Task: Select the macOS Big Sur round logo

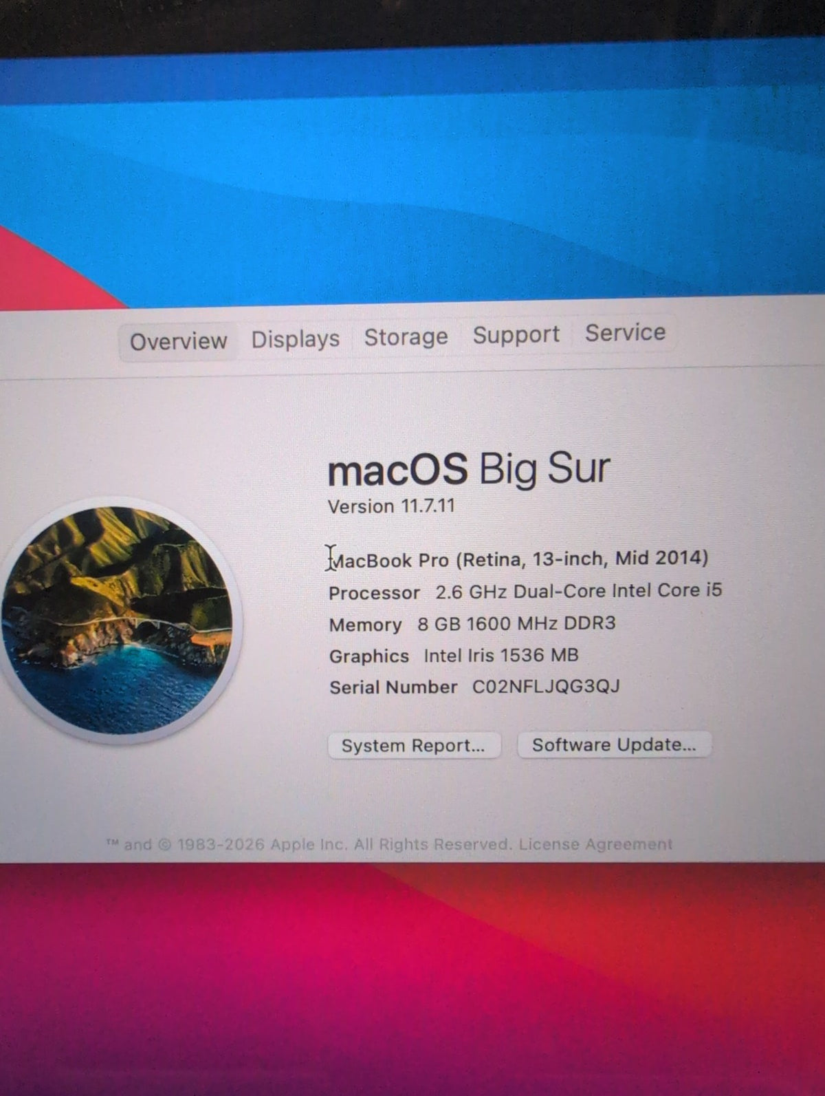Action: [118, 620]
